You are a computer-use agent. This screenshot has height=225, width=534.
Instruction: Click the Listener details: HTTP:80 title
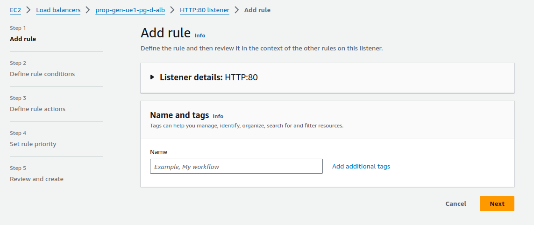click(x=208, y=77)
